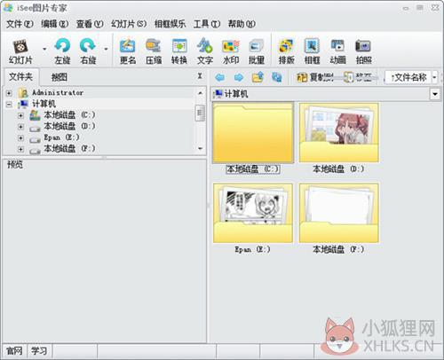Open the 查看 menu
The image size is (444, 360).
(90, 24)
